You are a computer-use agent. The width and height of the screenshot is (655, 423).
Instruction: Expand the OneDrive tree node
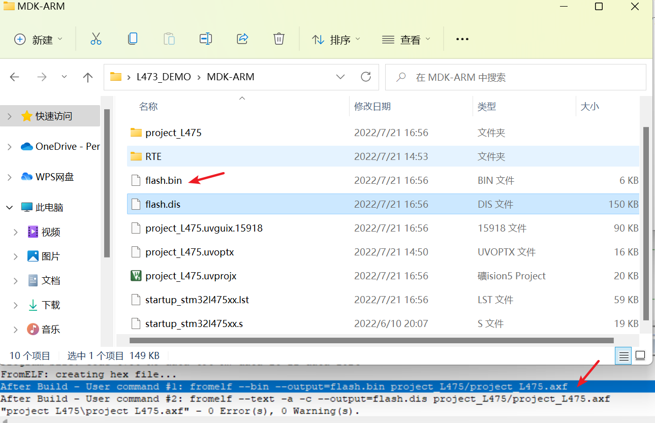[9, 146]
